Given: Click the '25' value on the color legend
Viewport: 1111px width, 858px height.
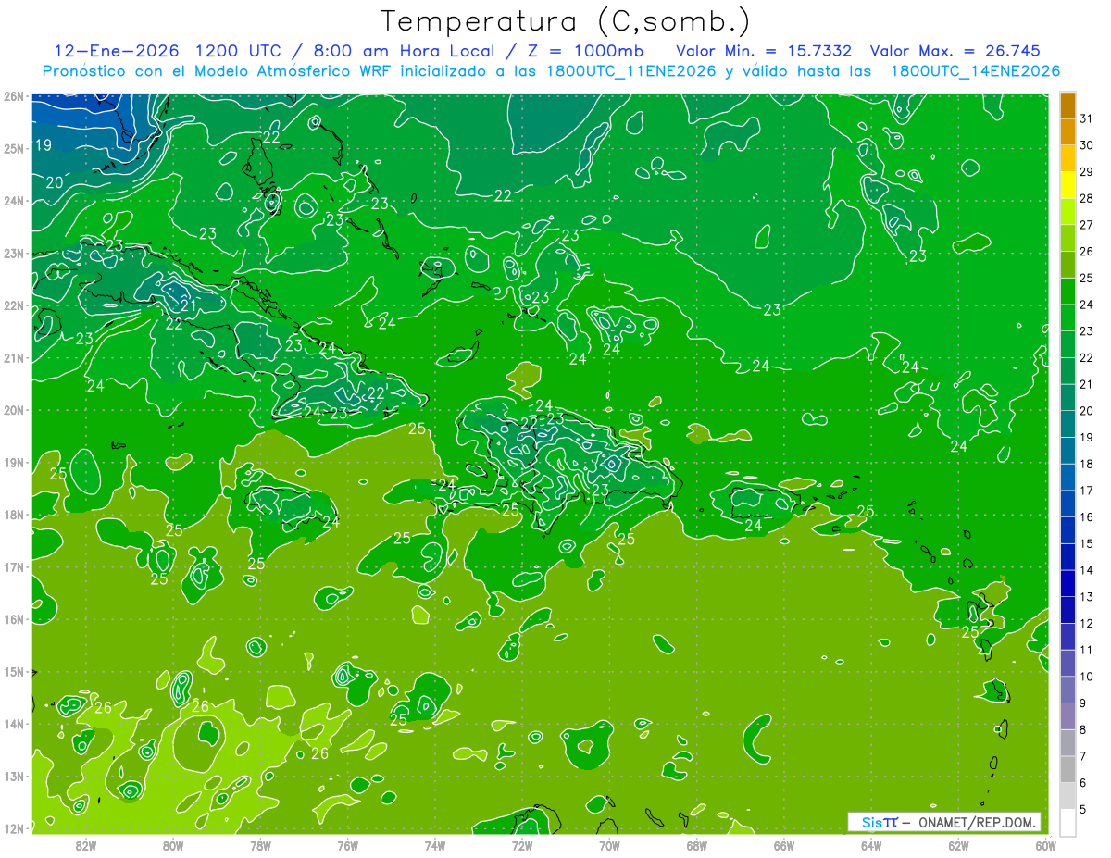Looking at the screenshot, I should 1086,278.
